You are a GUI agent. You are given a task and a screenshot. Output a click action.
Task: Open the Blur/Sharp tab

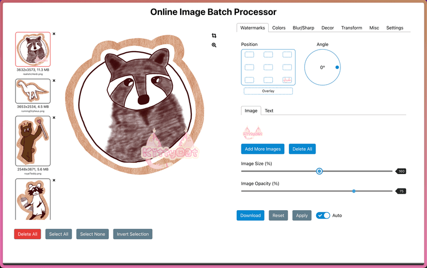(x=303, y=28)
